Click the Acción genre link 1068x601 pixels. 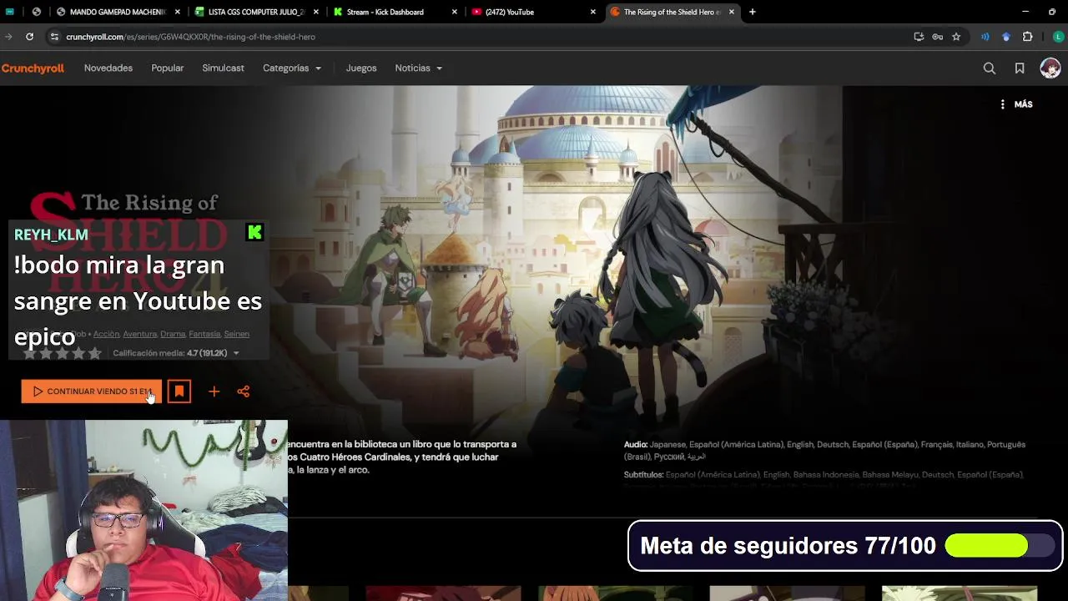click(106, 334)
